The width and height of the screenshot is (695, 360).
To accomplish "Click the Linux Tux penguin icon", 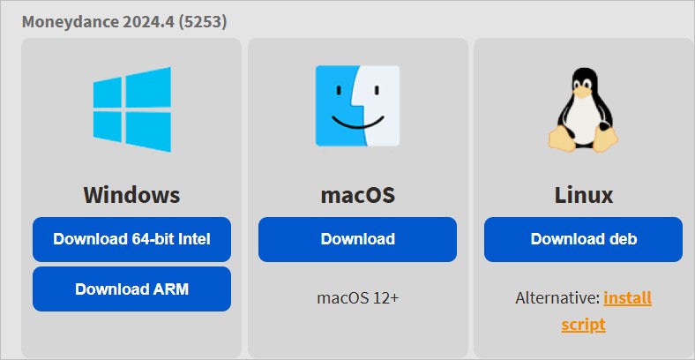I will (583, 108).
